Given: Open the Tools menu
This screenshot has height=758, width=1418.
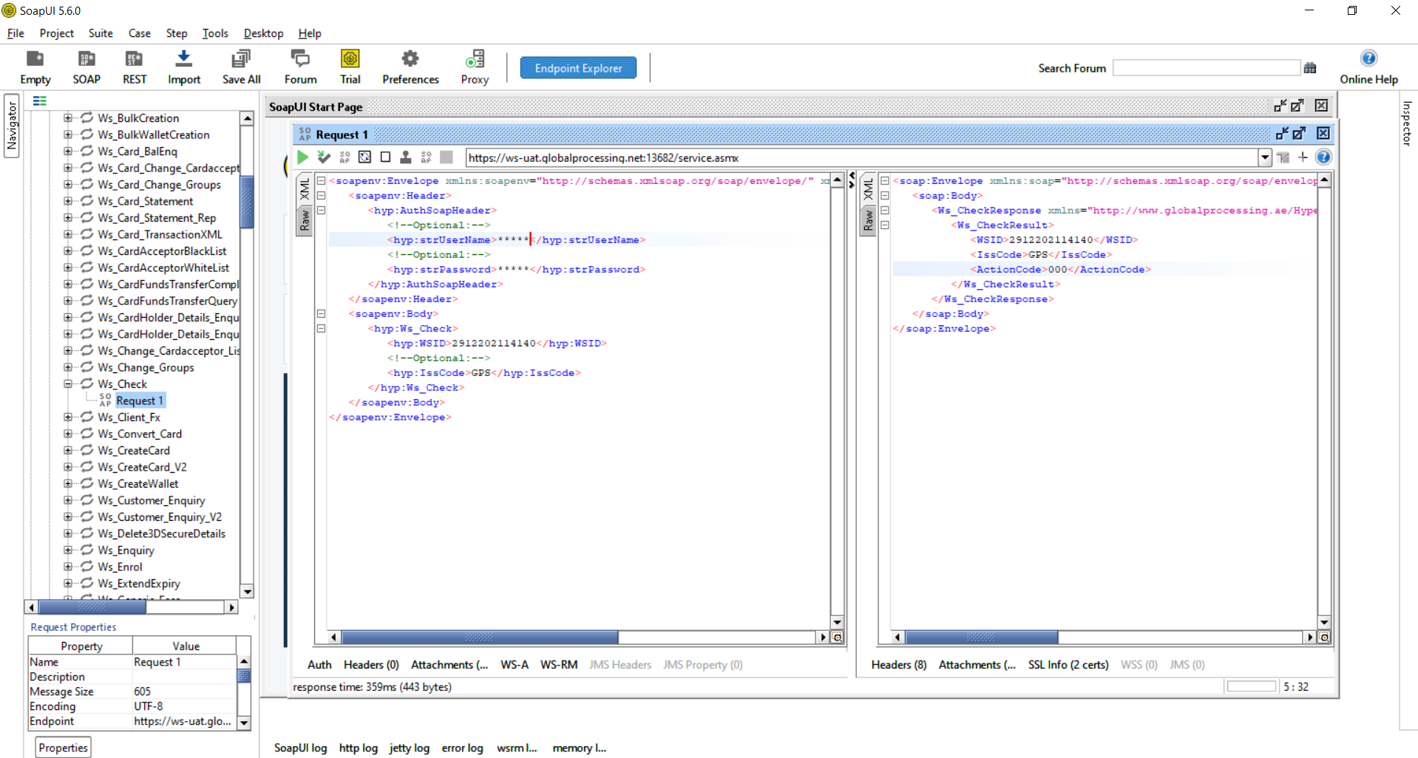Looking at the screenshot, I should 215,33.
